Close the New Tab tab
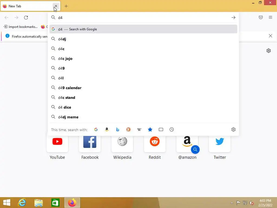This screenshot has height=208, width=277. pyautogui.click(x=56, y=6)
